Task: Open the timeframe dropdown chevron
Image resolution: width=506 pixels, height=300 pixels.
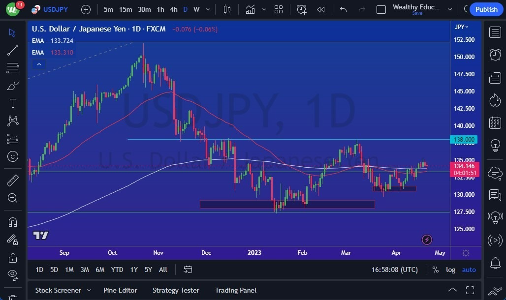Action: tap(208, 9)
